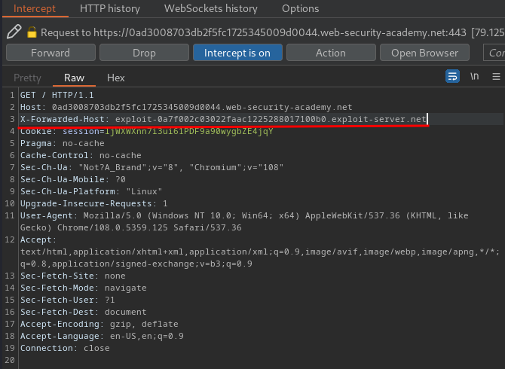
Task: Click the Sec-Fetch-Dest: document line
Action: click(83, 312)
